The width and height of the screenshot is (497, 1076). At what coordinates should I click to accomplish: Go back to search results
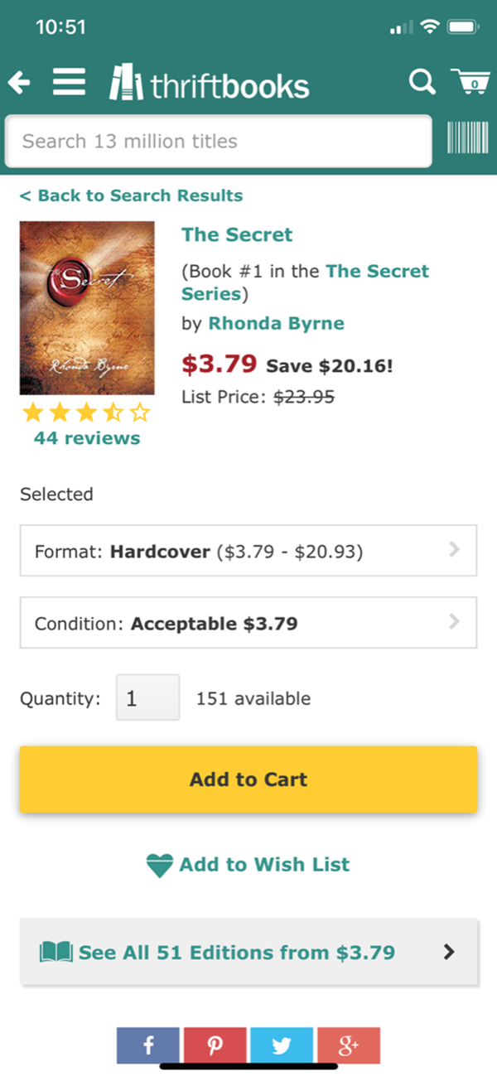[131, 195]
